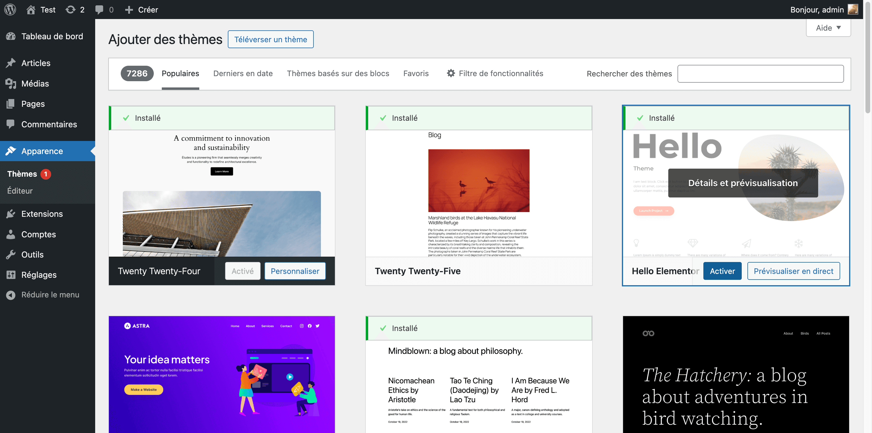
Task: Click the Articles pin icon
Action: click(11, 63)
